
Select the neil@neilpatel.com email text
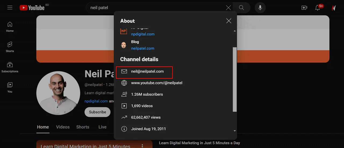(147, 71)
